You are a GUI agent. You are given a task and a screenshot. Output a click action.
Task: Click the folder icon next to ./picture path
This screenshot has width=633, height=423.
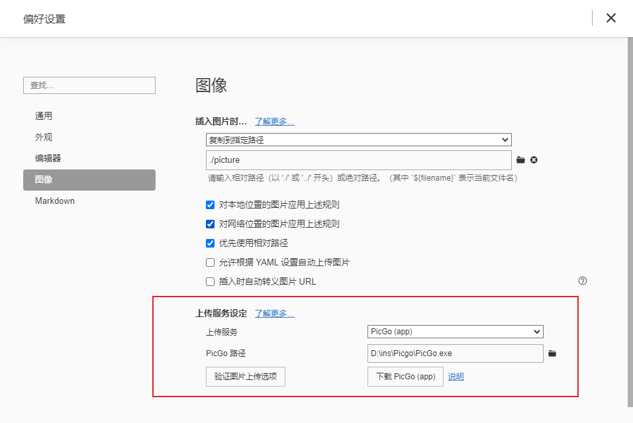(521, 160)
